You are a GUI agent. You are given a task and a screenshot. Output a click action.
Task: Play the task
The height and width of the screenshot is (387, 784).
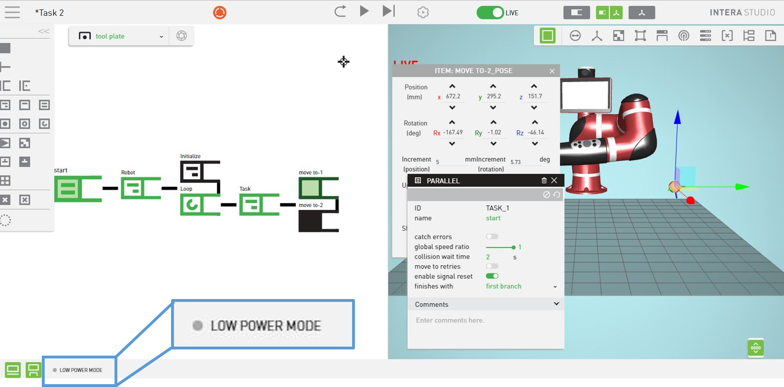click(364, 11)
